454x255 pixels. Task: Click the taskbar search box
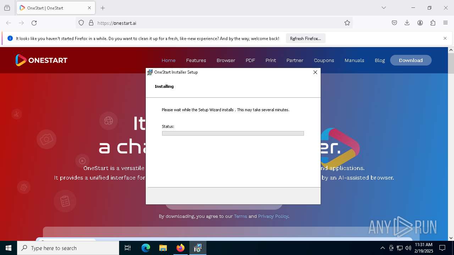click(x=68, y=248)
